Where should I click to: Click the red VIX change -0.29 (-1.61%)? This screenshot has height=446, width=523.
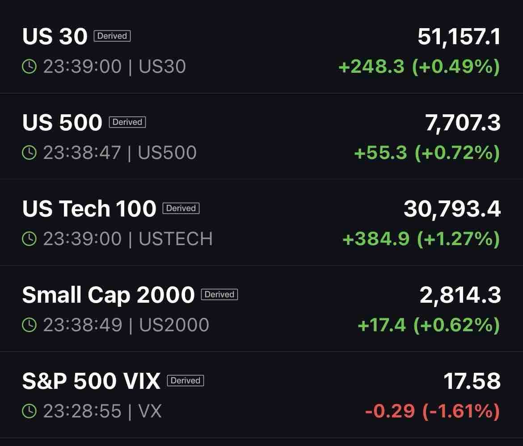[433, 411]
